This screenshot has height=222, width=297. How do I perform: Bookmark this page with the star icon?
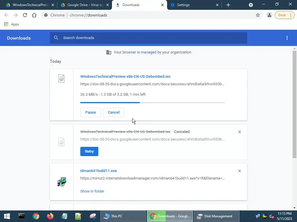pos(258,15)
